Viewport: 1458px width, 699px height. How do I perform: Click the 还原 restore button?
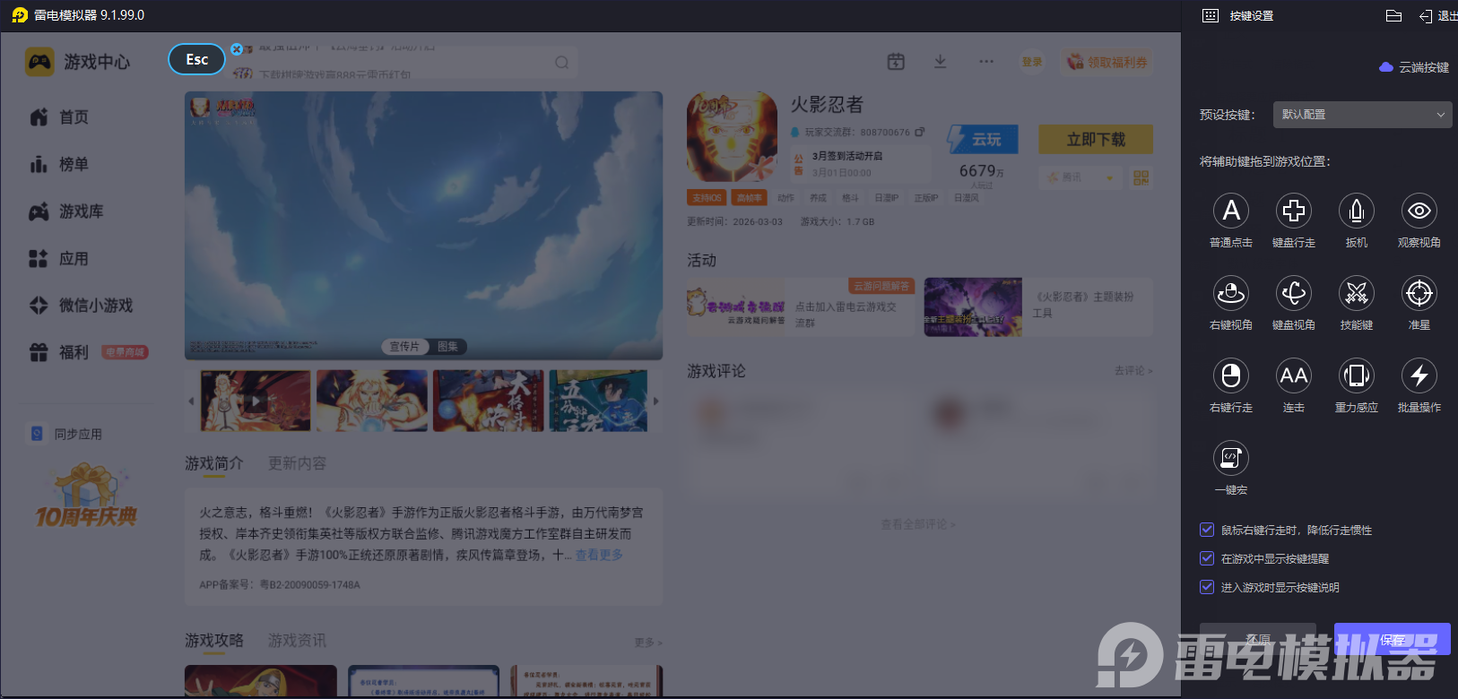[1257, 640]
